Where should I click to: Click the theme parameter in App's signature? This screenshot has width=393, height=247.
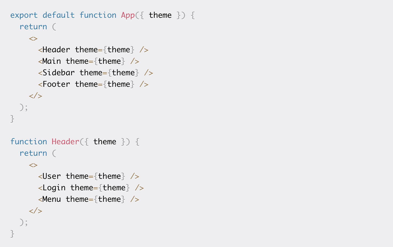click(x=160, y=15)
